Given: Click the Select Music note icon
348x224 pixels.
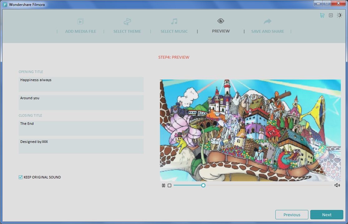Looking at the screenshot, I should click(x=174, y=22).
